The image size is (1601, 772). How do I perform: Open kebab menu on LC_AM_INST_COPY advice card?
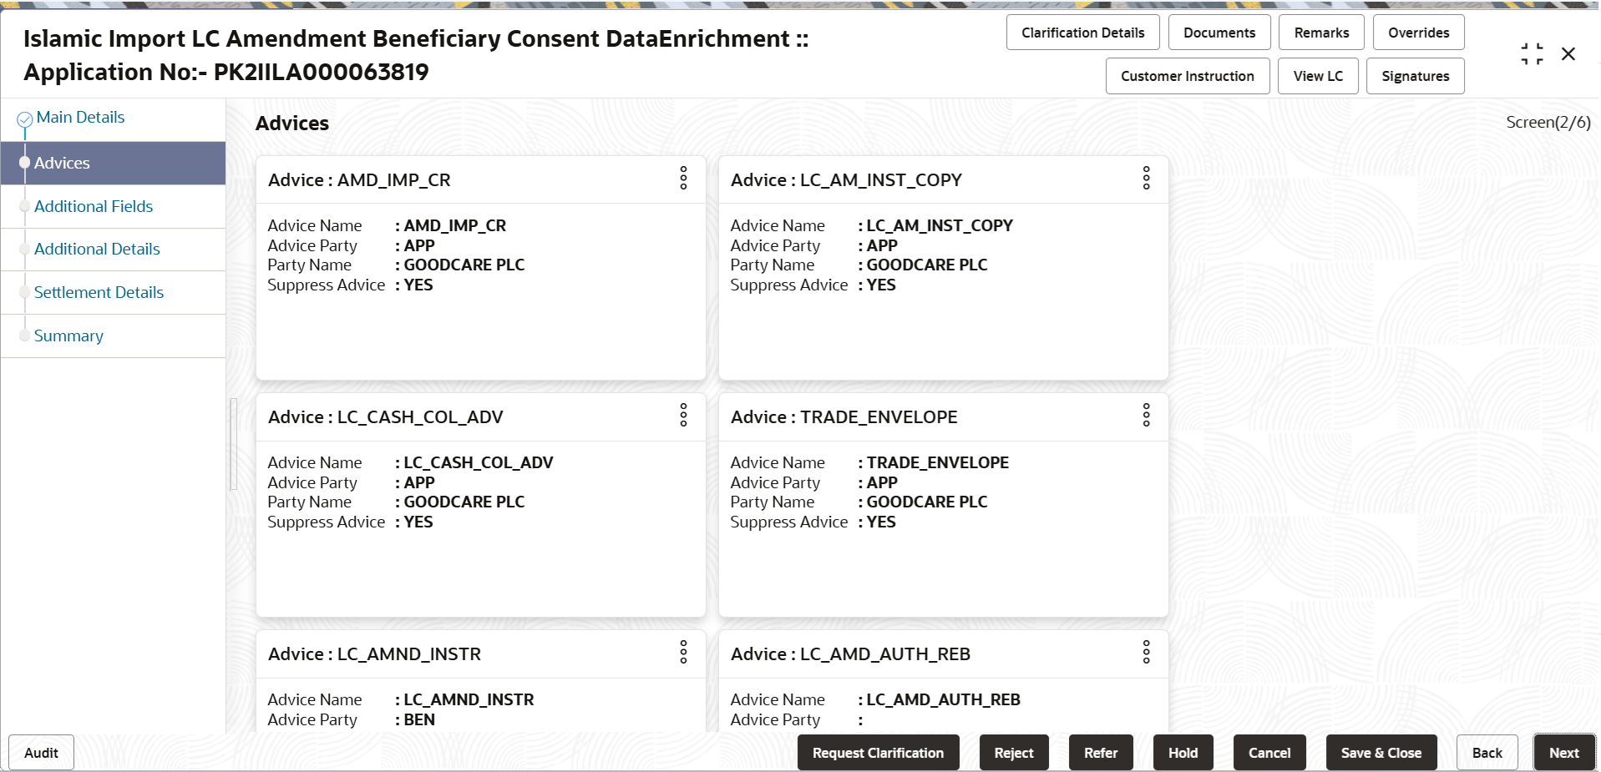coord(1146,178)
